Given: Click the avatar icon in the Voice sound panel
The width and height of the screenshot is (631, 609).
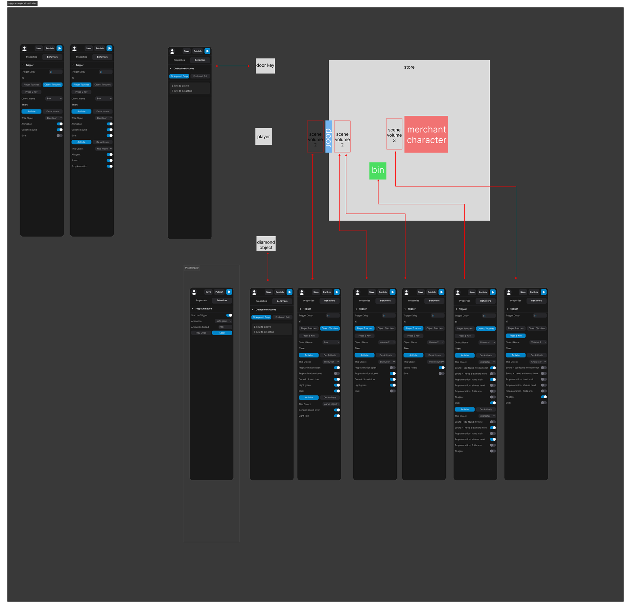Looking at the screenshot, I should [407, 292].
